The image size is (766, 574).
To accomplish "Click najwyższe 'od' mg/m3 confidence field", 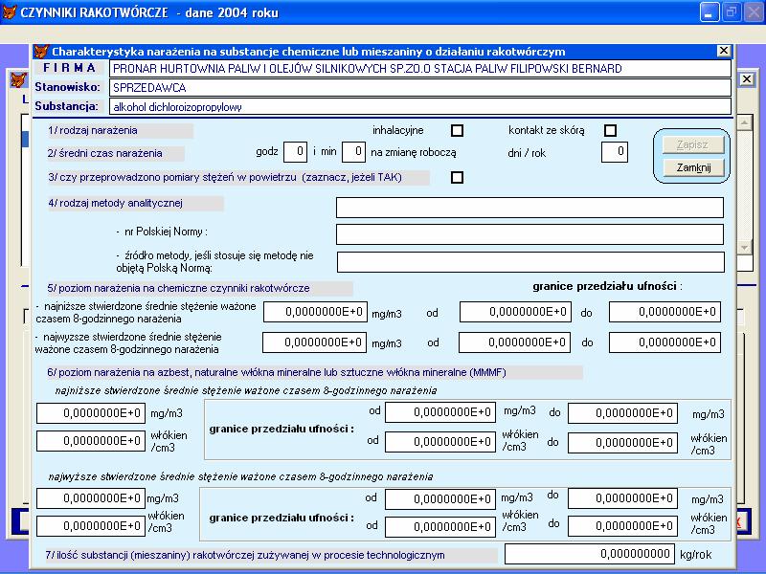I will coord(440,499).
